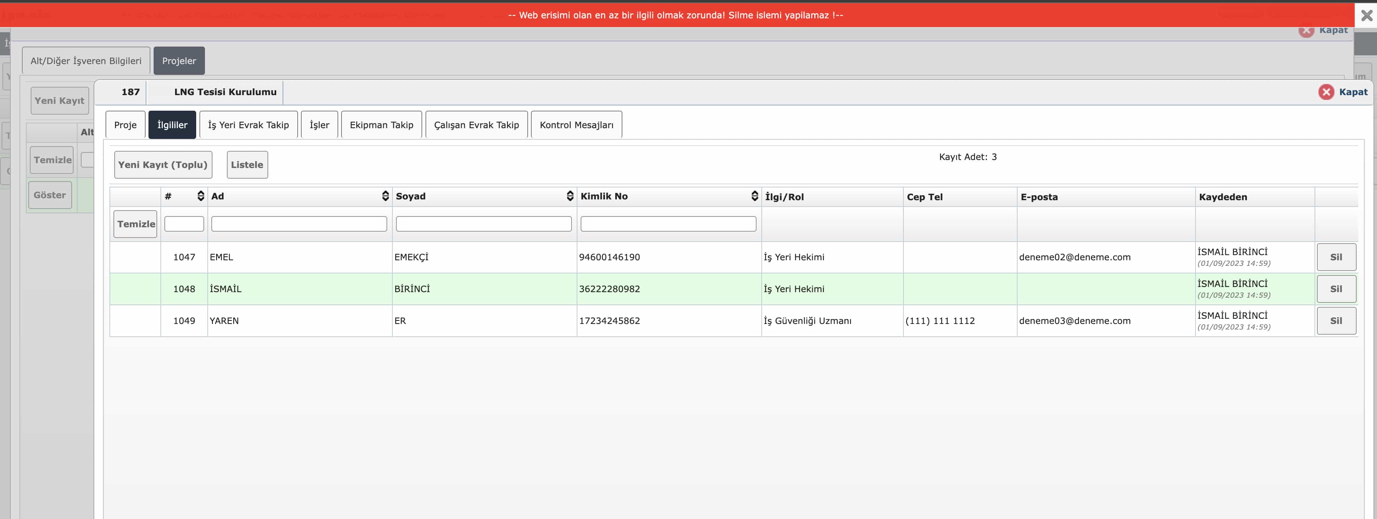Sort table by Ad column
Viewport: 1377px width, 519px height.
pyautogui.click(x=385, y=196)
